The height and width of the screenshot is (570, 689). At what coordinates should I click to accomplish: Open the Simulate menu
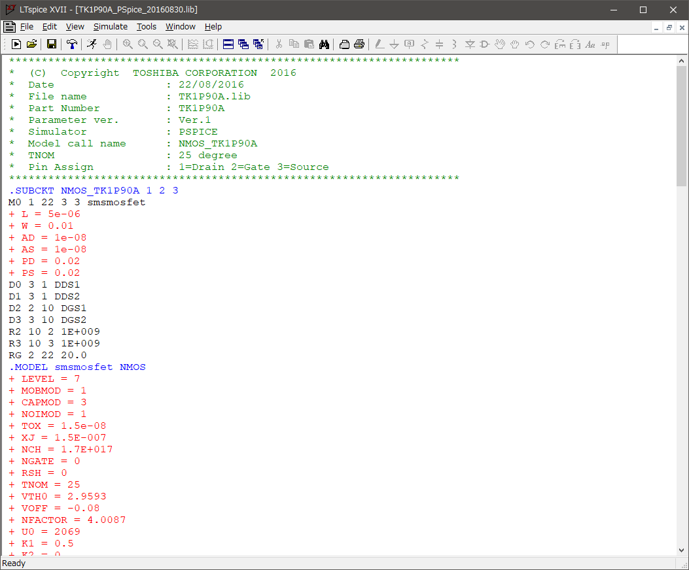tap(111, 27)
